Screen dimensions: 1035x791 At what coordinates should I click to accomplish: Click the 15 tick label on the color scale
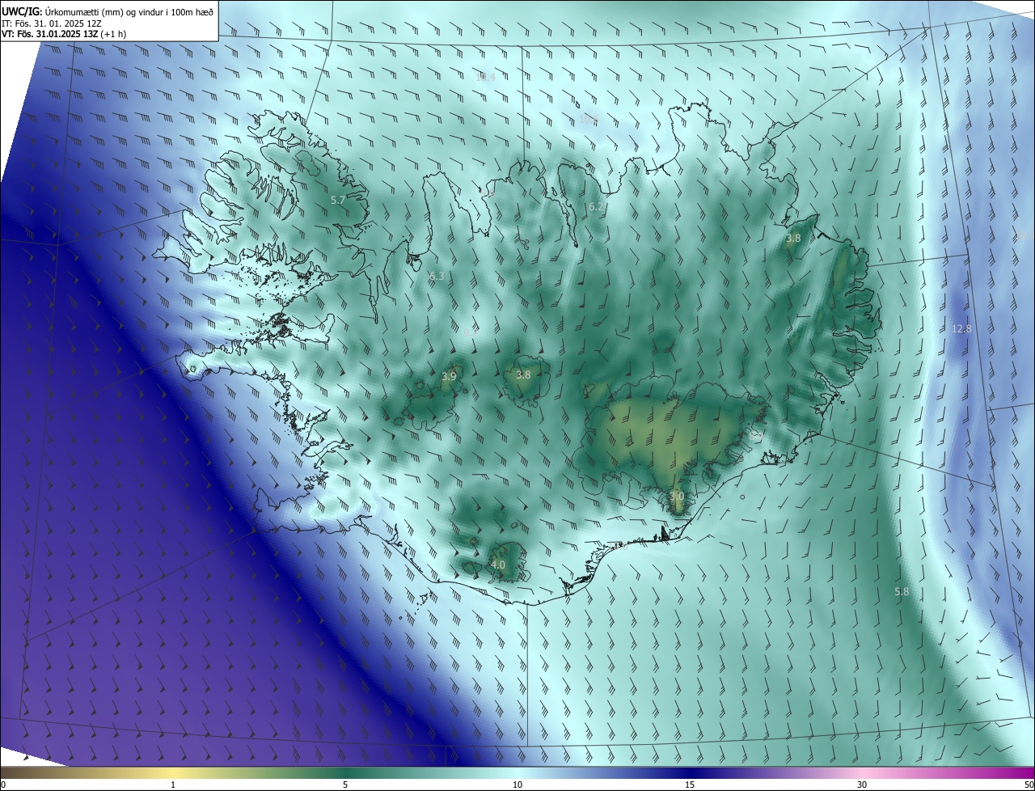pos(690,785)
